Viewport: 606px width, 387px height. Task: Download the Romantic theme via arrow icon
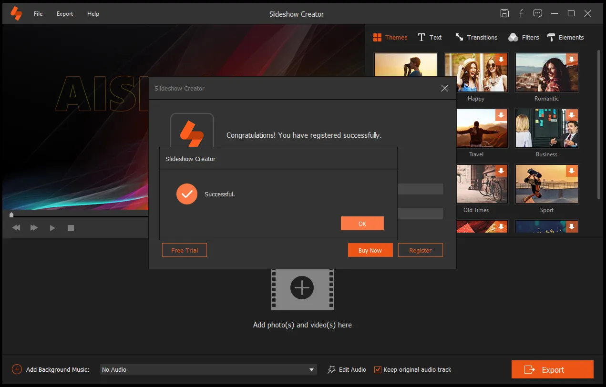[572, 59]
